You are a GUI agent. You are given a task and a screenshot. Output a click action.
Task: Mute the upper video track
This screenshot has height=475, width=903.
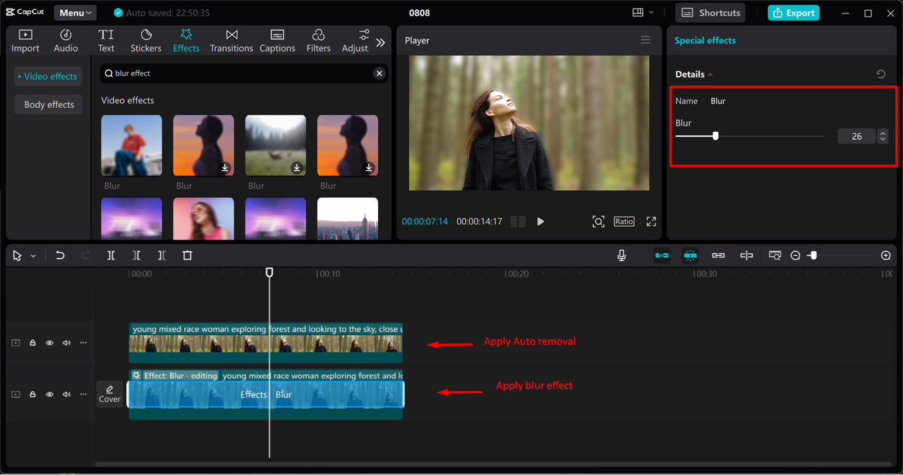click(66, 343)
